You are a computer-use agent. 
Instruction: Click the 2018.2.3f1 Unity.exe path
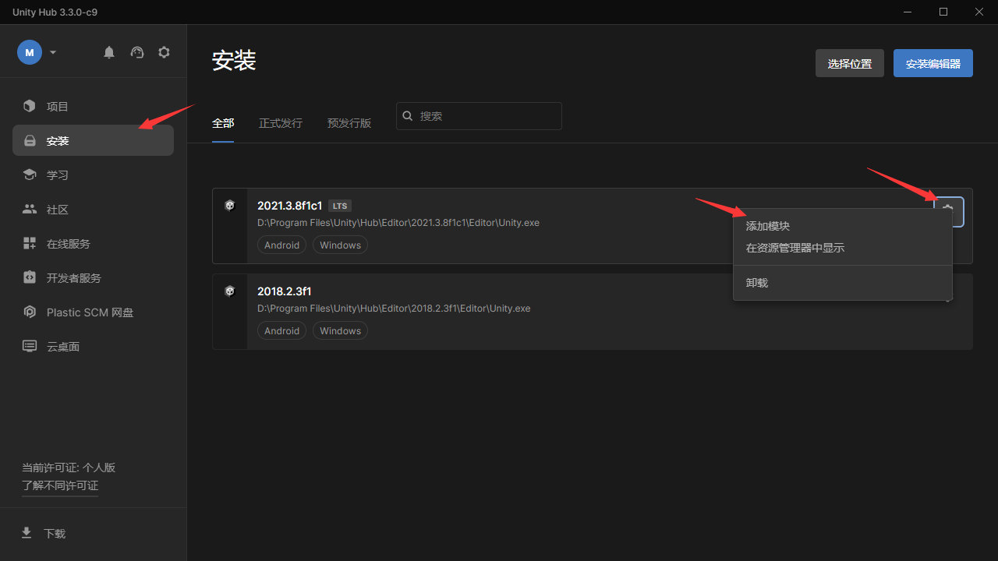pyautogui.click(x=394, y=309)
